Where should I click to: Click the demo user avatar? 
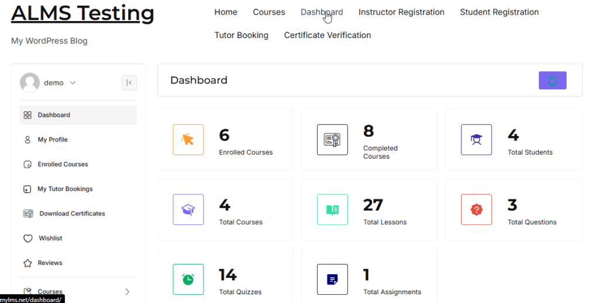click(30, 83)
